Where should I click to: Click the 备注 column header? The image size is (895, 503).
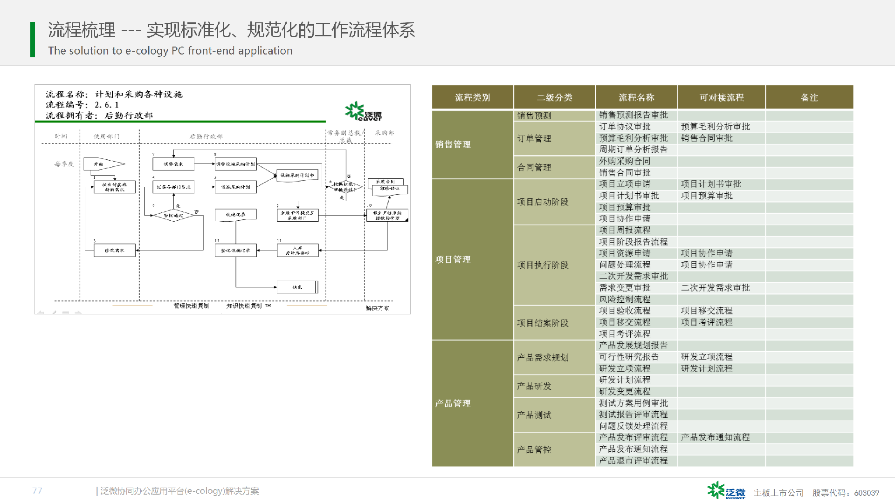(810, 97)
